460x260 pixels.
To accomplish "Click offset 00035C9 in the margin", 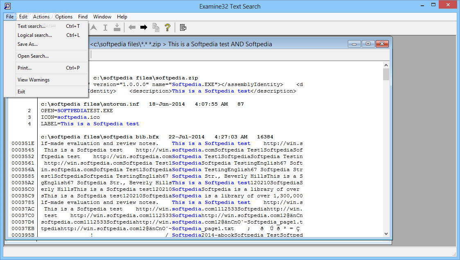I will [x=23, y=196].
